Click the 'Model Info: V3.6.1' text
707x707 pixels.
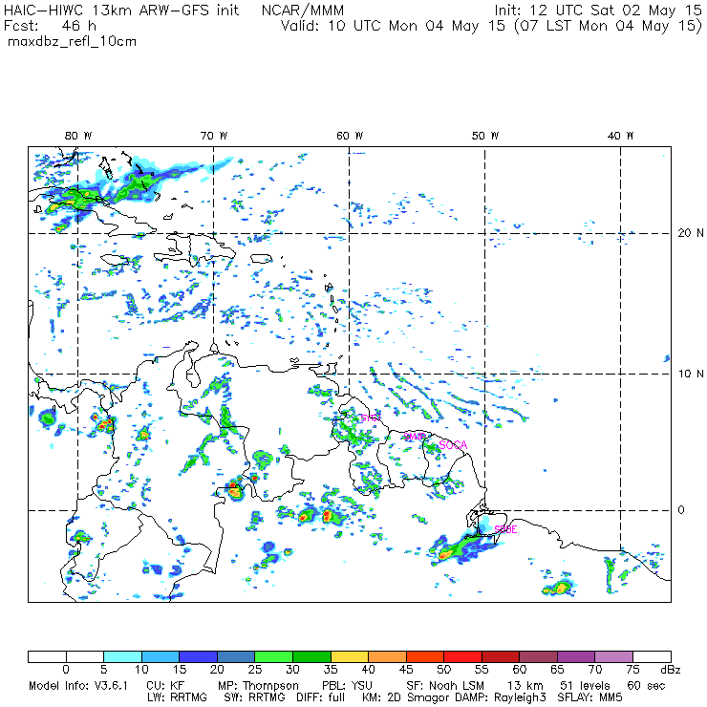coord(78,686)
